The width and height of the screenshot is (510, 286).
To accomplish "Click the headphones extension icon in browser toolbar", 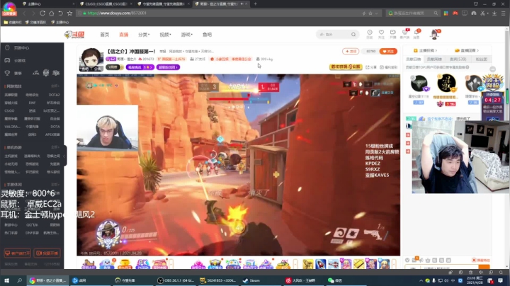I will pos(474,13).
